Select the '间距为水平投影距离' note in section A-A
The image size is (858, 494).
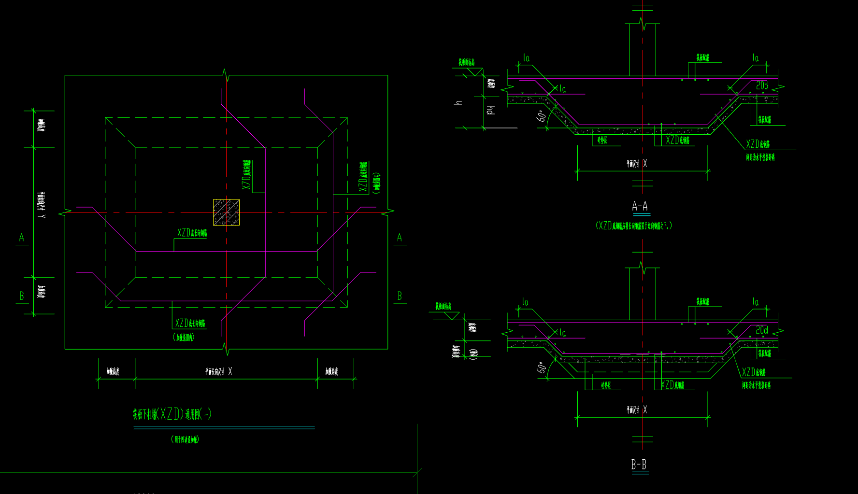click(x=760, y=157)
